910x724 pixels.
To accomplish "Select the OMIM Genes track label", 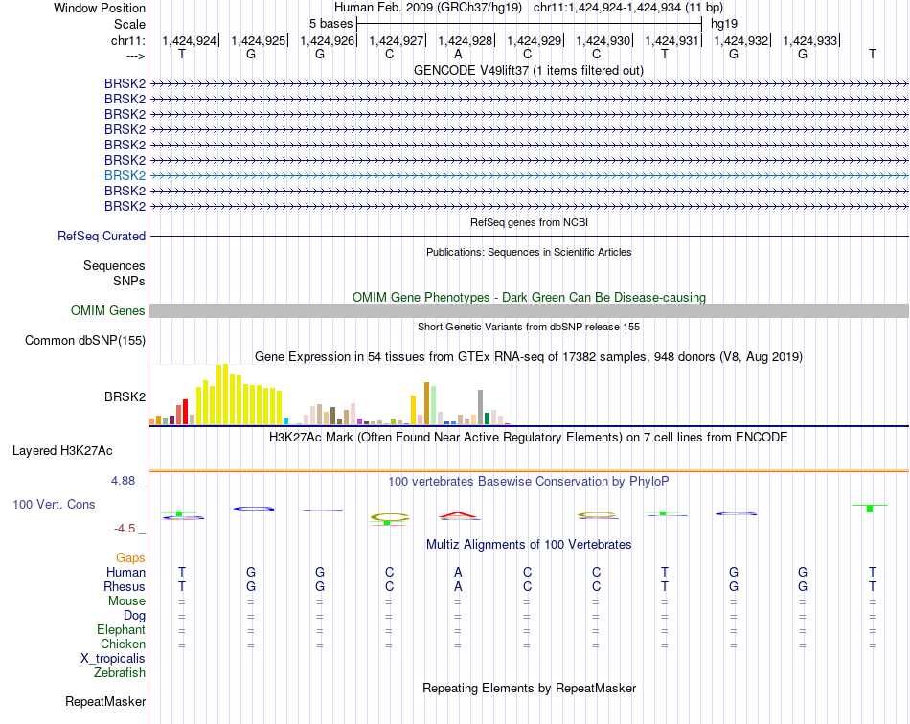I will tap(108, 310).
